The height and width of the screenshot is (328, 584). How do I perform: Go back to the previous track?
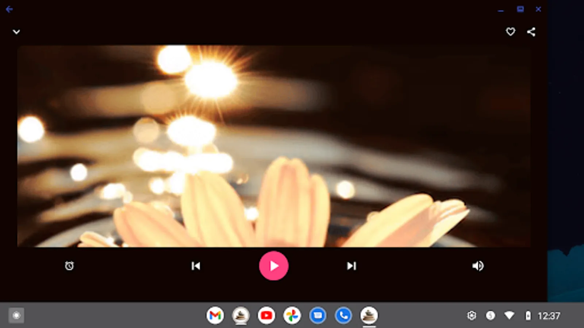pos(196,266)
